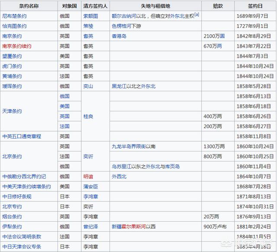Click the 对象国 column header
The height and width of the screenshot is (252, 277).
pos(69,6)
